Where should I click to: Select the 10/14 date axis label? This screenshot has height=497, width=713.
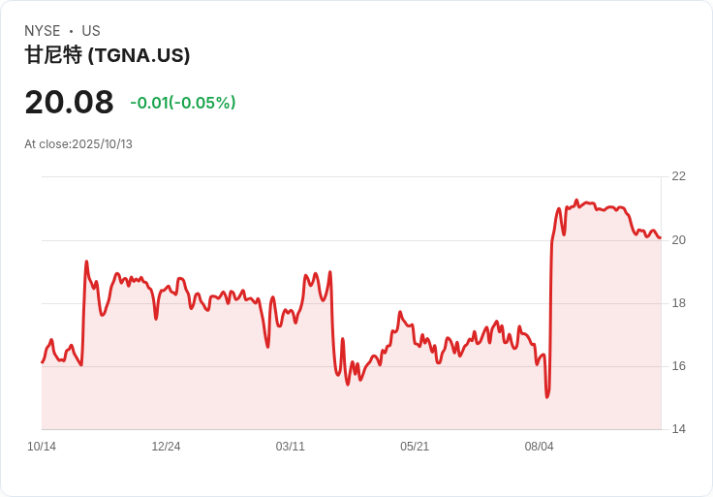click(42, 447)
